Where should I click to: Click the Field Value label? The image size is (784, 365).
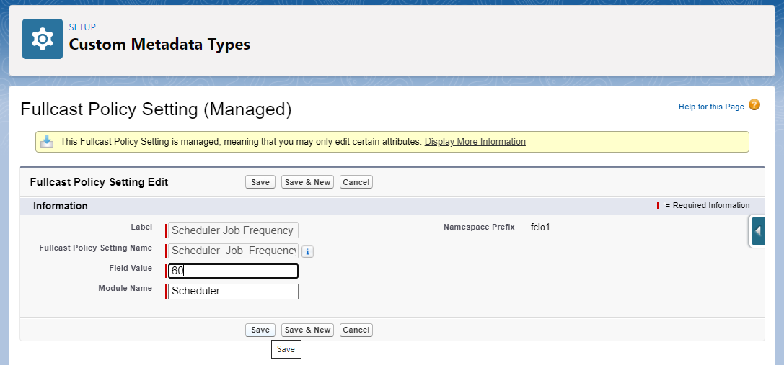click(131, 268)
